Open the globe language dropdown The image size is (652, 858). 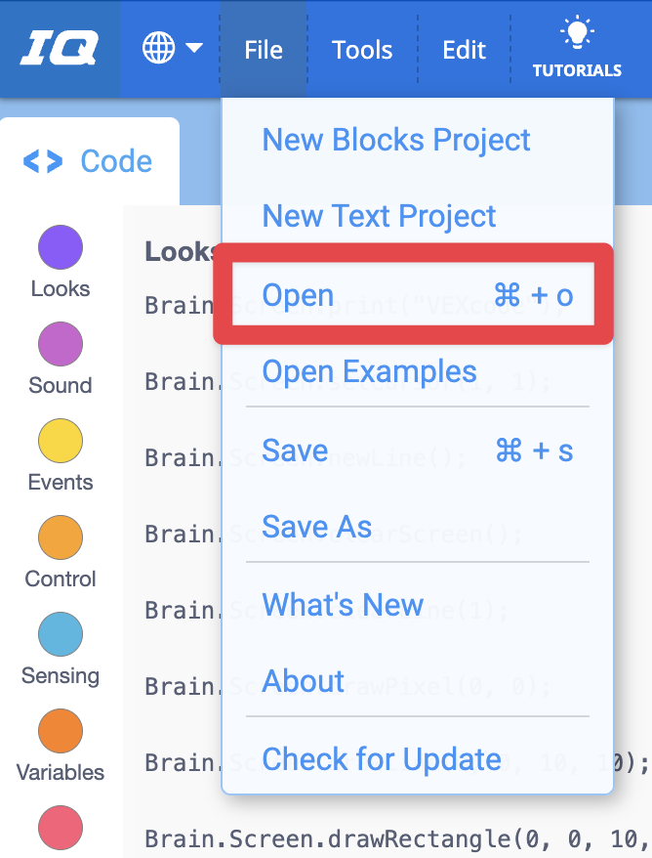click(172, 49)
